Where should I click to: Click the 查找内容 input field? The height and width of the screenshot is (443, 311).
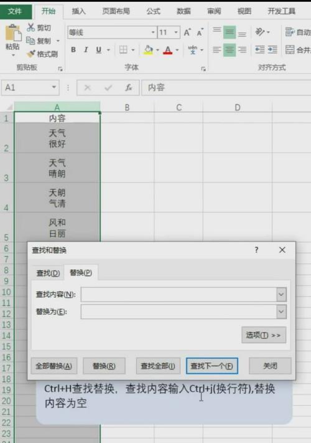[179, 294]
